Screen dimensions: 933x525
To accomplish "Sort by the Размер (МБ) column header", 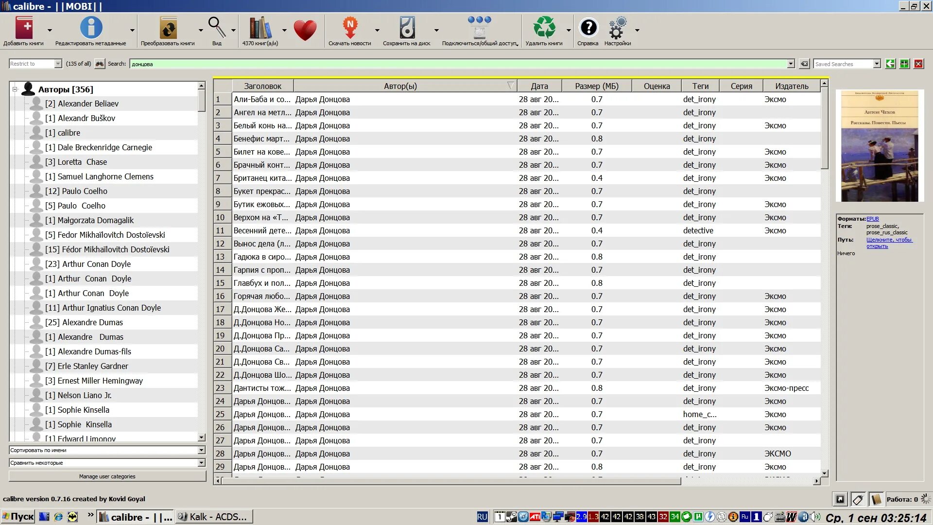I will coord(597,86).
